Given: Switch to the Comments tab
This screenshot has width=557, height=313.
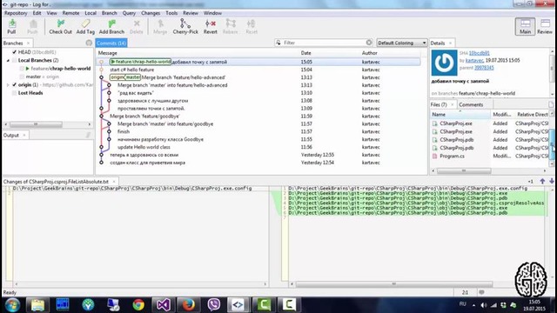Looking at the screenshot, I should tap(471, 104).
